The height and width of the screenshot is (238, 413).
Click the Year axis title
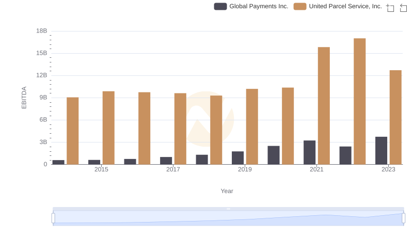click(227, 191)
